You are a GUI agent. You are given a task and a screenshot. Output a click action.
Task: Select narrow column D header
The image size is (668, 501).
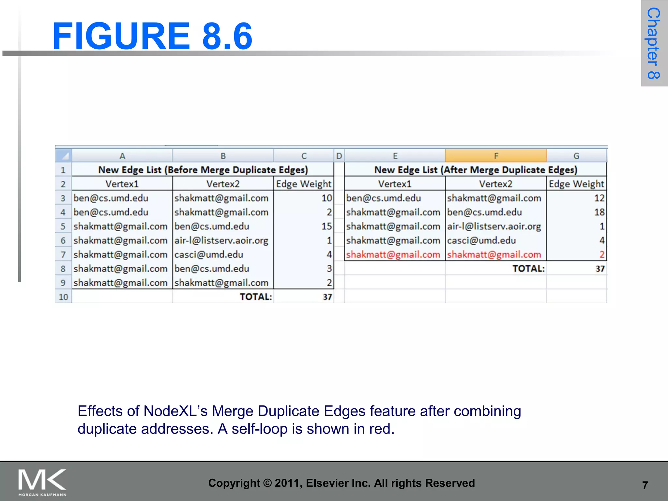tap(339, 156)
